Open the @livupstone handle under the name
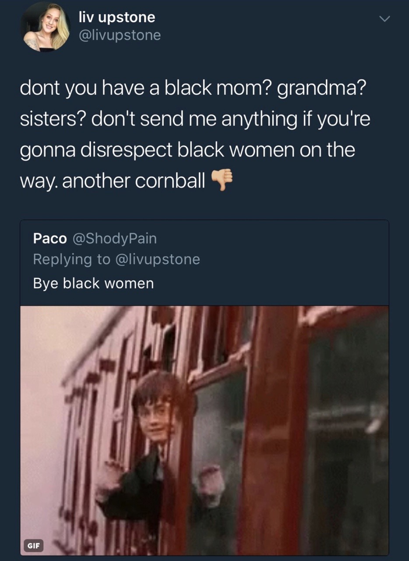The width and height of the screenshot is (409, 561). [120, 35]
